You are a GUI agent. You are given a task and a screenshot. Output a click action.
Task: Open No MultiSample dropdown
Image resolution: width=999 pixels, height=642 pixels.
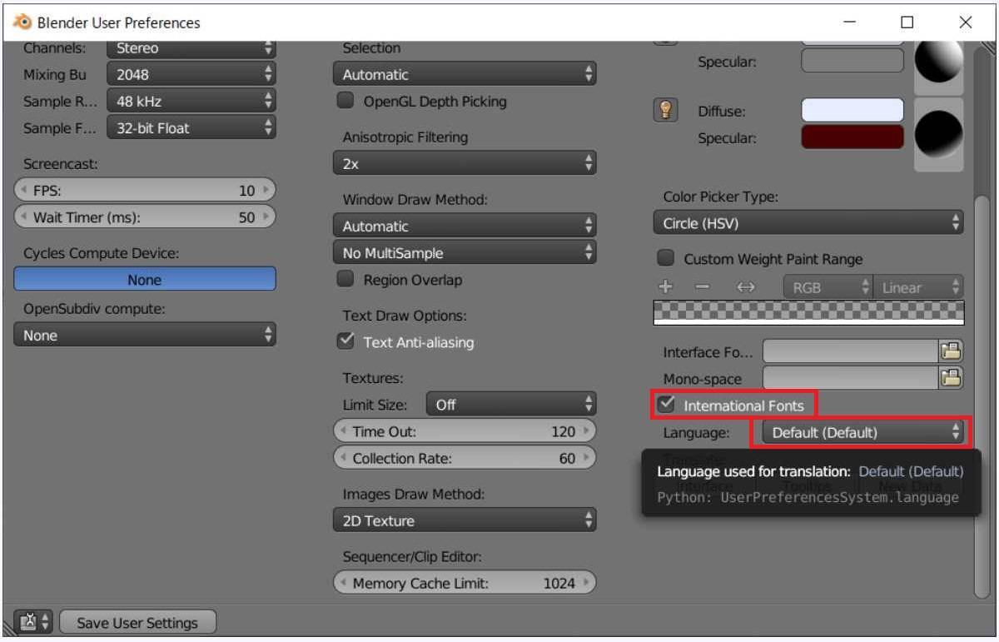point(465,252)
